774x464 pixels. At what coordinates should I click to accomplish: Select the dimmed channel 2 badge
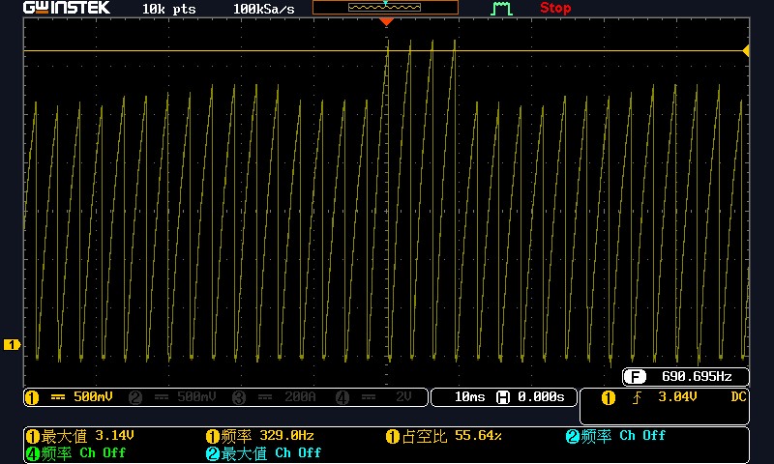135,397
